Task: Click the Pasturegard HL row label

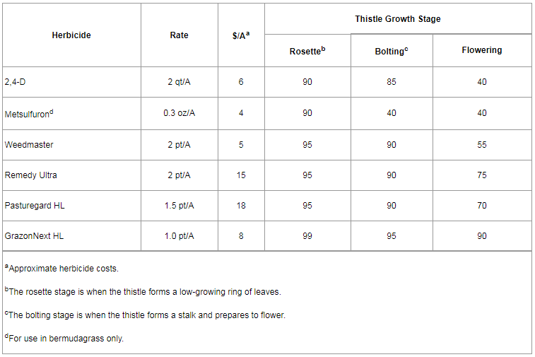Action: click(x=35, y=206)
